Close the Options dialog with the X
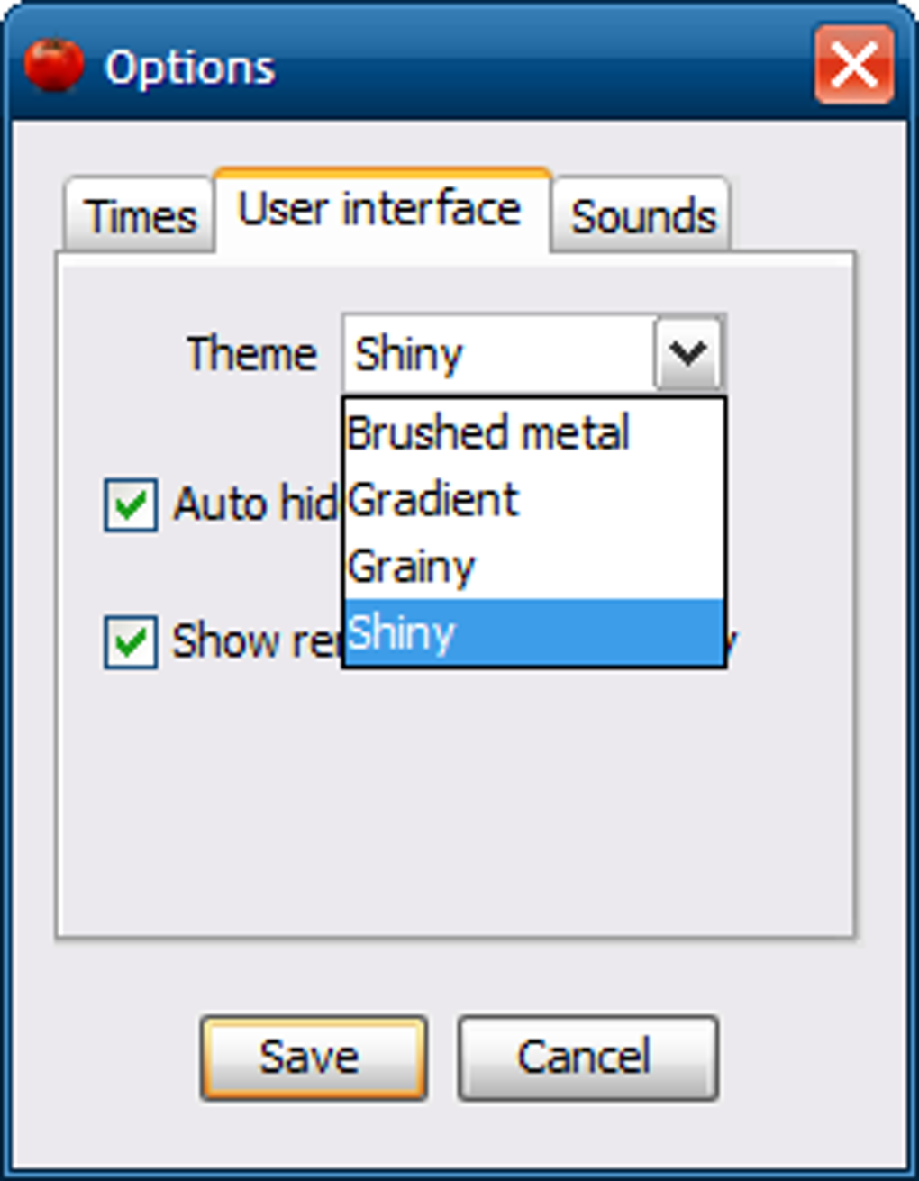Screen dimensions: 919x1181 point(854,65)
